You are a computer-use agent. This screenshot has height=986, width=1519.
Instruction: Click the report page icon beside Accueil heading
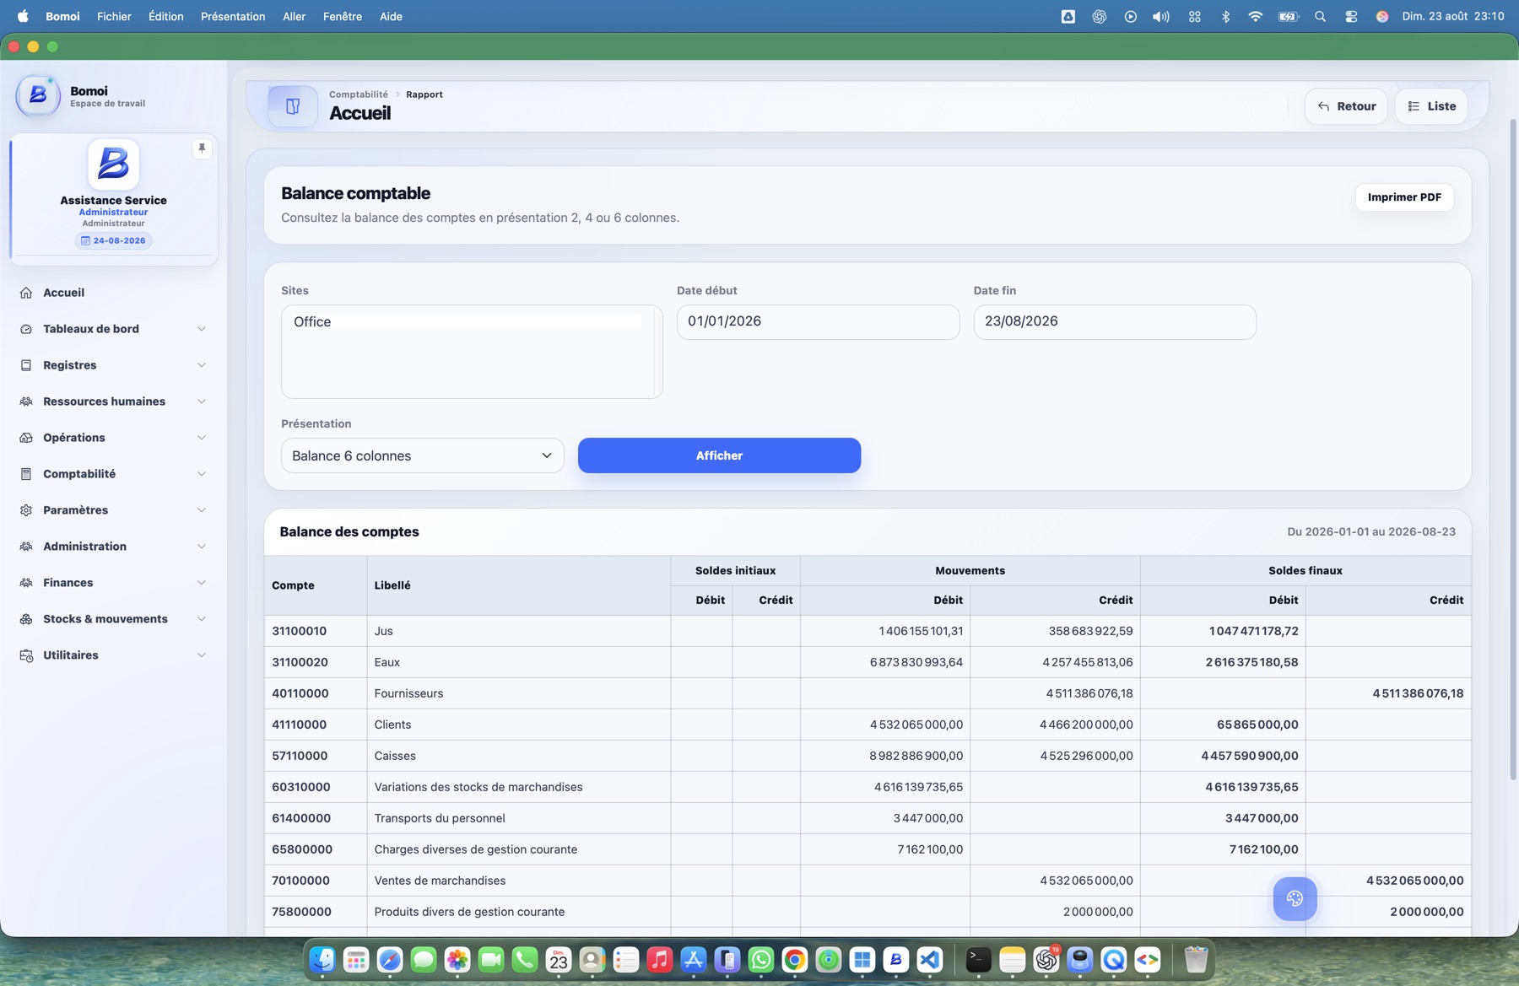(x=293, y=106)
